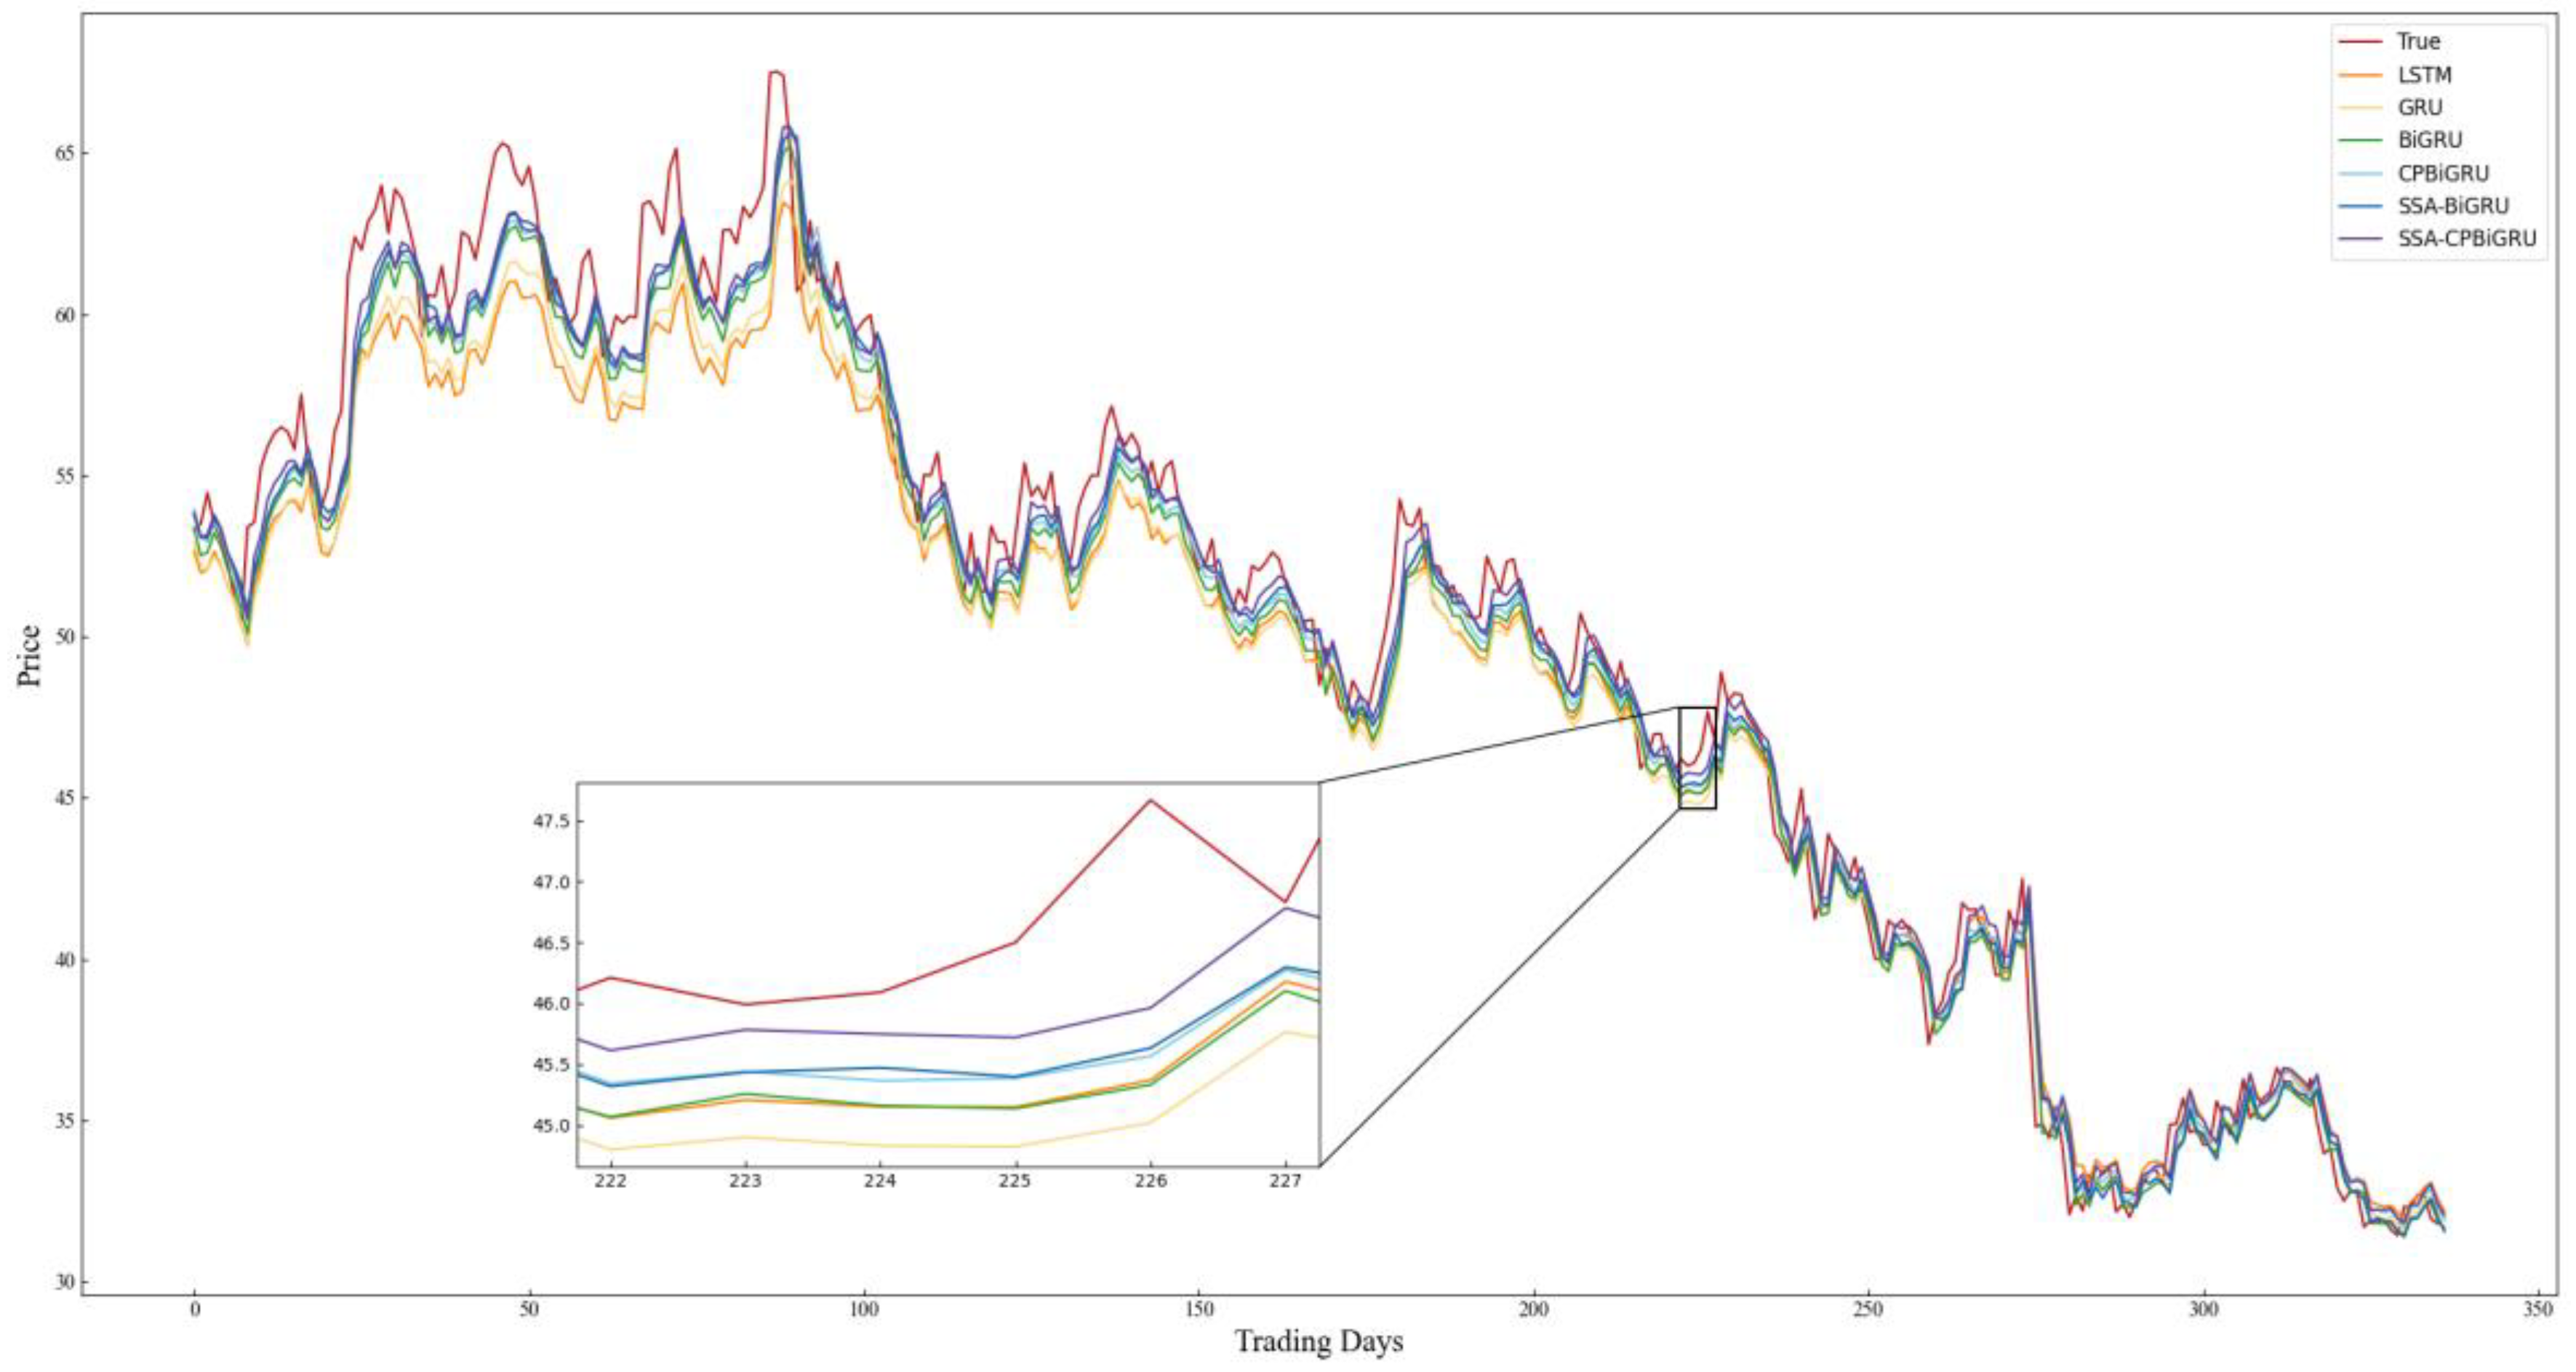Image resolution: width=2576 pixels, height=1372 pixels.
Task: Click the Price y-axis title
Action: point(29,655)
